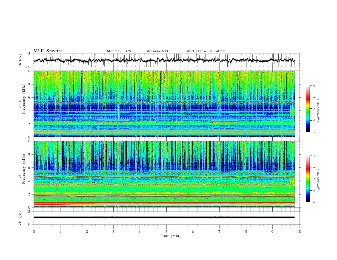Click the 'ch.1(V)' waveform axis label
The image size is (337, 260).
pos(20,60)
